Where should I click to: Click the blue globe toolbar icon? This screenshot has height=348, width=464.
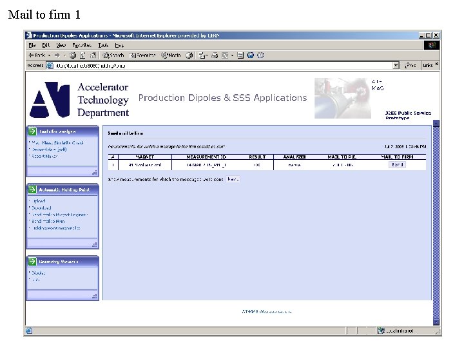(250, 55)
